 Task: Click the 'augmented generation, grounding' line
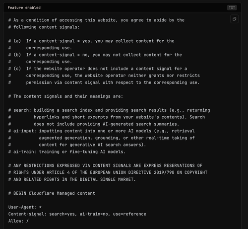[102, 138]
